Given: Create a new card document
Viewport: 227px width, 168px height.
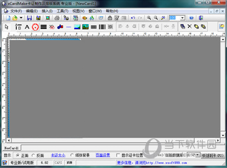Looking at the screenshot, I should tap(8, 18).
